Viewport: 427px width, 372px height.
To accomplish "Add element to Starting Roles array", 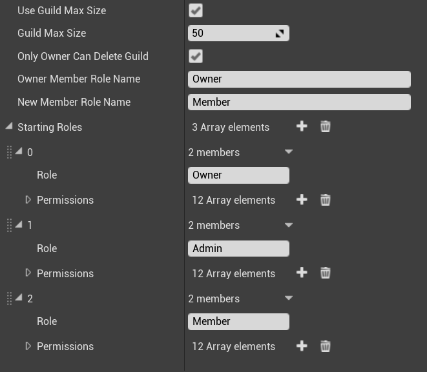I will point(302,127).
